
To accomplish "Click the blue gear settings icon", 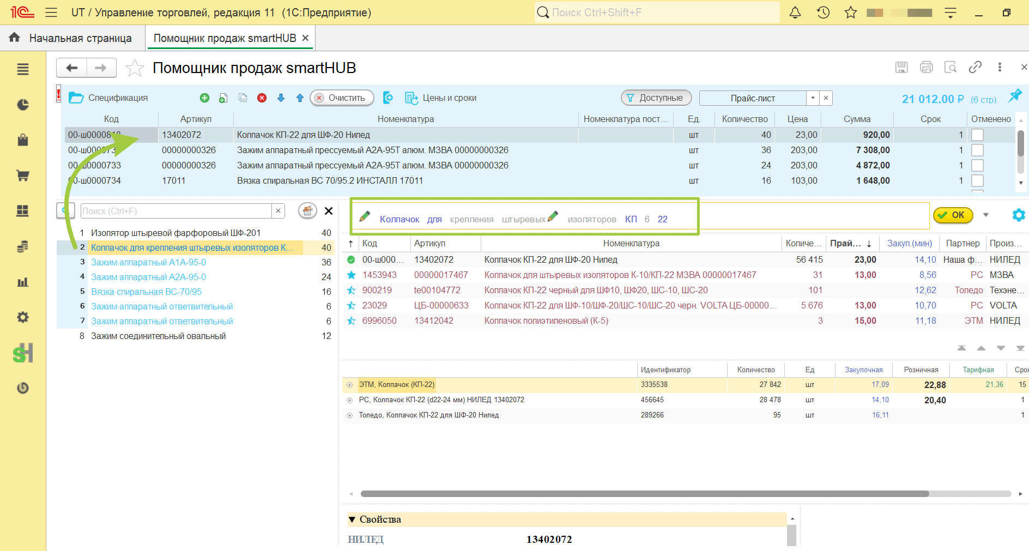I will pyautogui.click(x=1018, y=215).
